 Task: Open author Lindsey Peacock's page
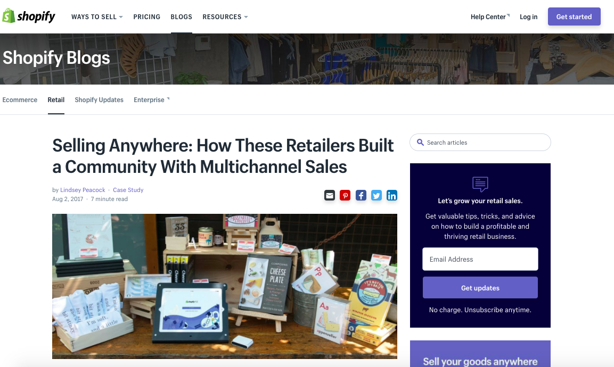tap(83, 190)
